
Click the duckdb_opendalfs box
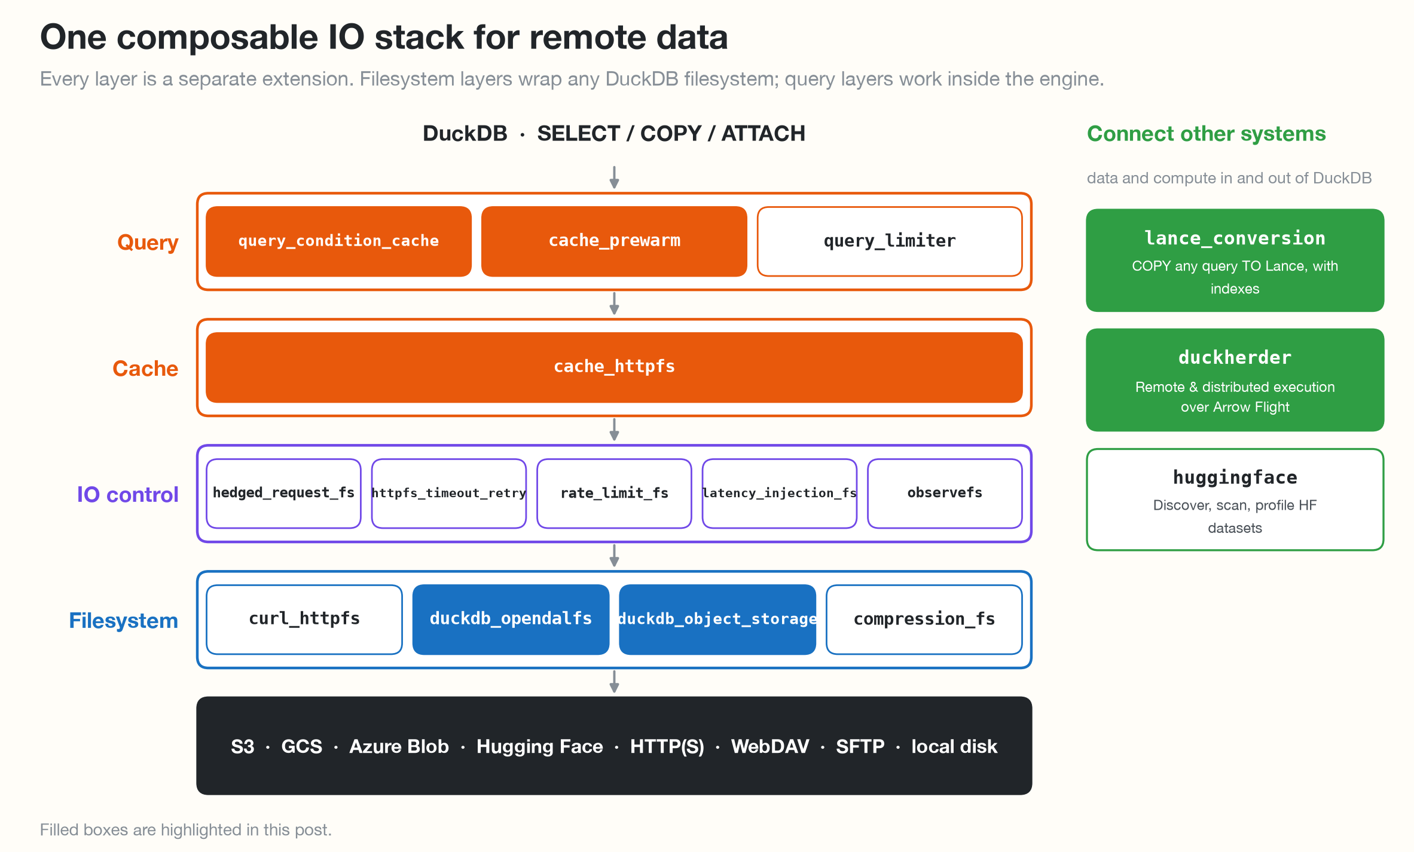511,620
